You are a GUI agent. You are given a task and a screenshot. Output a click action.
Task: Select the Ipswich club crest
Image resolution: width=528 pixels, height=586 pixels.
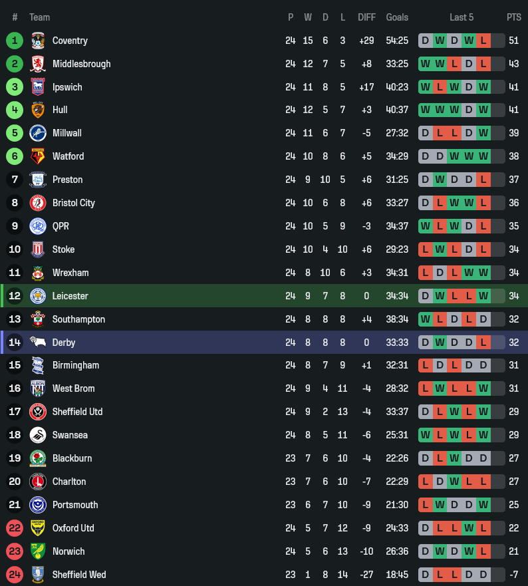(37, 87)
